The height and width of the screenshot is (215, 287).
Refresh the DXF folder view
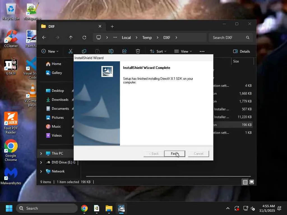tap(84, 38)
